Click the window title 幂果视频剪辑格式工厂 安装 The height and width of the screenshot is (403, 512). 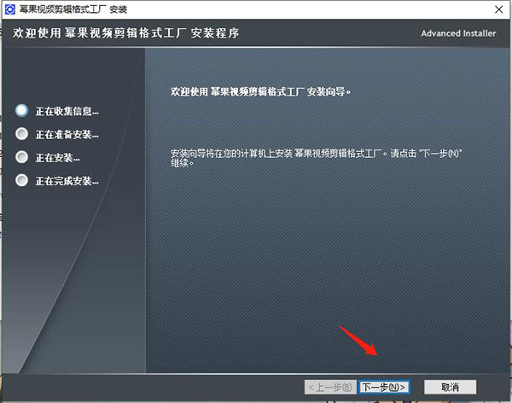click(x=73, y=9)
